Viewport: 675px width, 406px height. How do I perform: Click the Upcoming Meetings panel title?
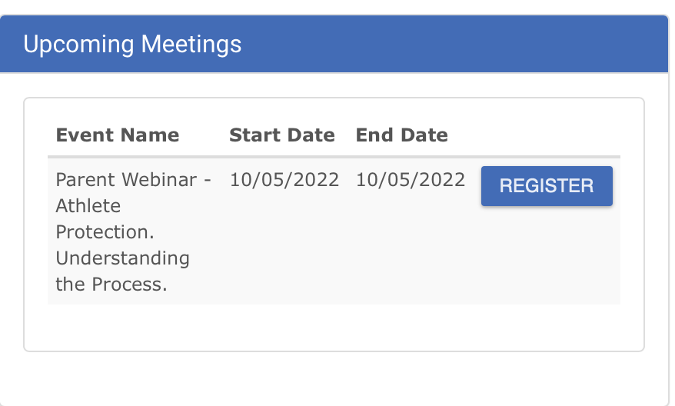pos(132,44)
